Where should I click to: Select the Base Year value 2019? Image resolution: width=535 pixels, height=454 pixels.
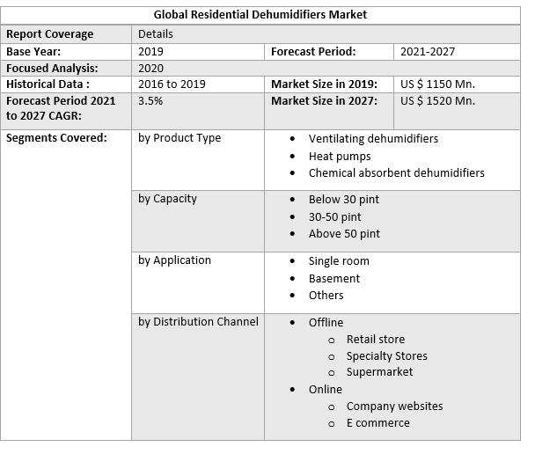[150, 51]
